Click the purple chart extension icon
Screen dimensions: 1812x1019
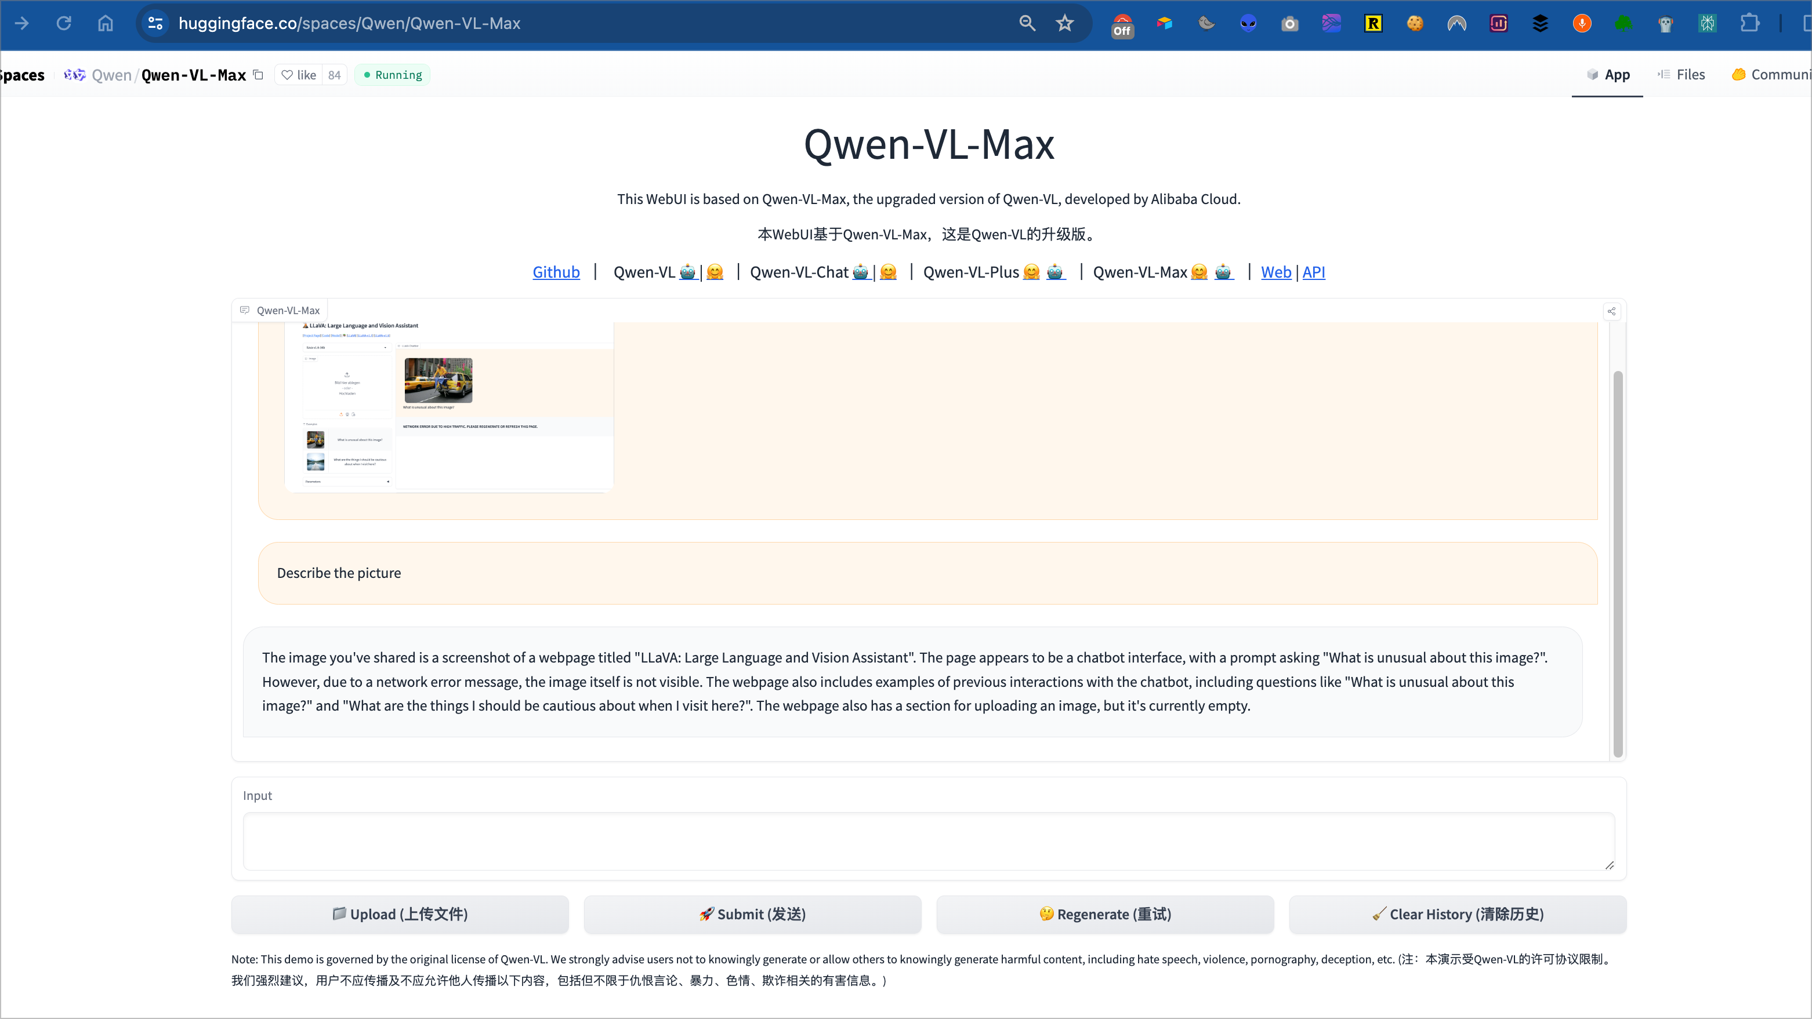[x=1498, y=23]
